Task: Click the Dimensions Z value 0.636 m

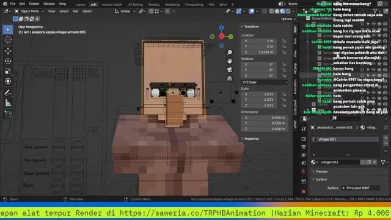Action: pyautogui.click(x=265, y=129)
